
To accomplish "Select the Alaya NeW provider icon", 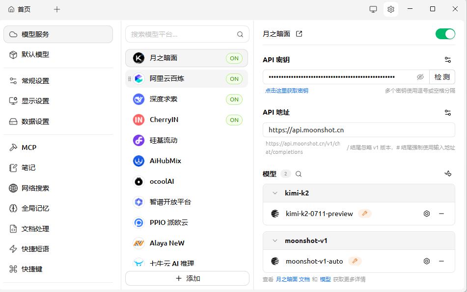I will (138, 243).
